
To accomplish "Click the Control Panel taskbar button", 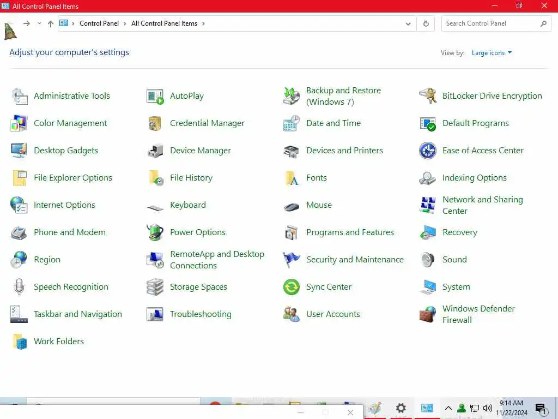I will coord(427,408).
